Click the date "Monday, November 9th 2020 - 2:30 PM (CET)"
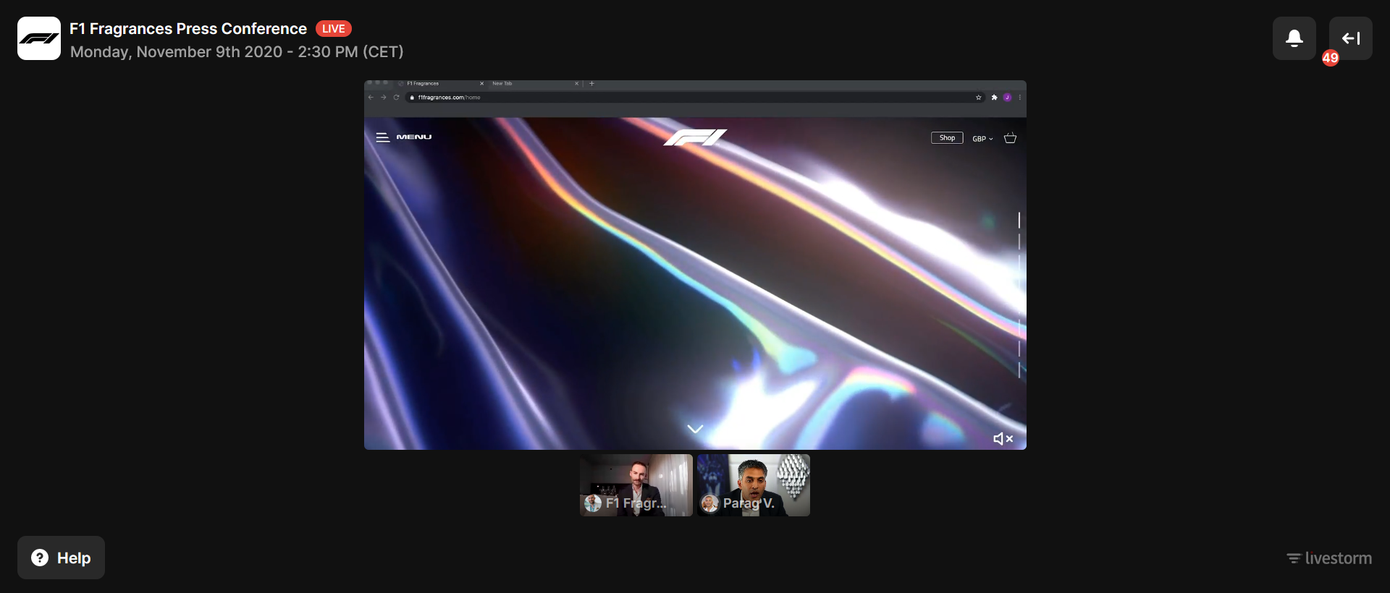The image size is (1390, 593). tap(237, 52)
